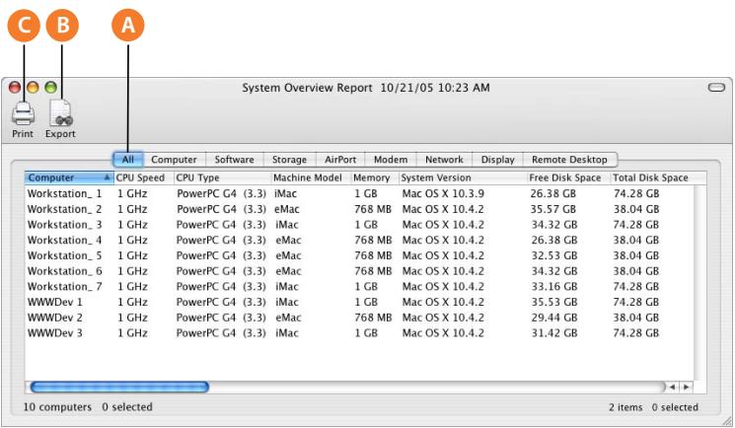Click Workstation_ 4's 768 MB memory
The image size is (735, 428).
tap(373, 240)
